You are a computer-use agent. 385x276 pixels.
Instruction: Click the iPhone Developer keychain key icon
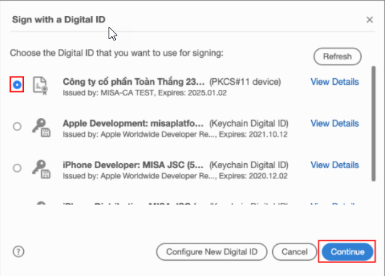pos(41,169)
